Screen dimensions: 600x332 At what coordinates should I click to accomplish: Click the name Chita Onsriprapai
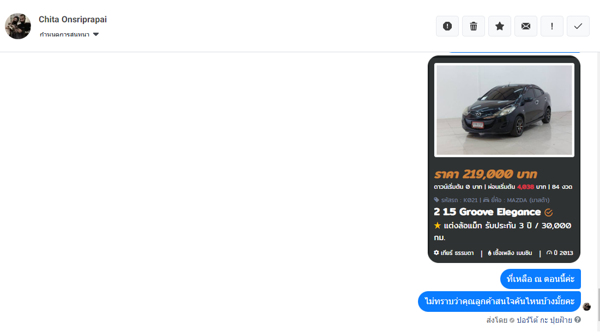[72, 20]
